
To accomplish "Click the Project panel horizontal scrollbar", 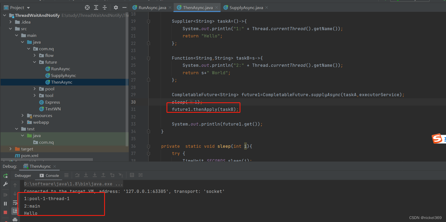I will [47, 159].
